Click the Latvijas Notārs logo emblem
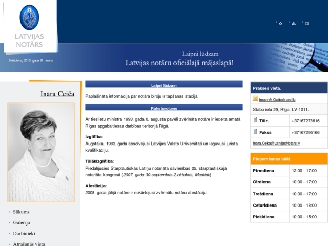This screenshot has height=246, width=328. pos(29,17)
